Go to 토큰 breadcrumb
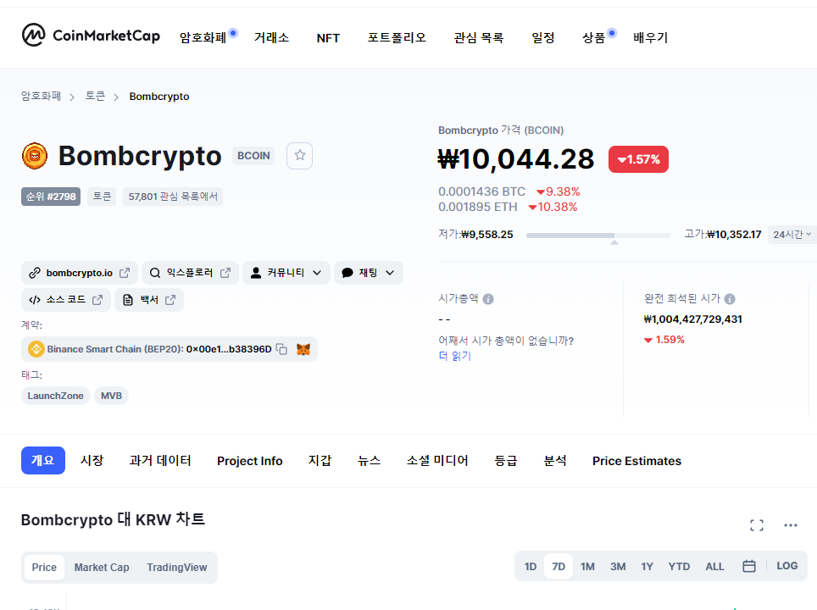The width and height of the screenshot is (817, 610). point(96,97)
